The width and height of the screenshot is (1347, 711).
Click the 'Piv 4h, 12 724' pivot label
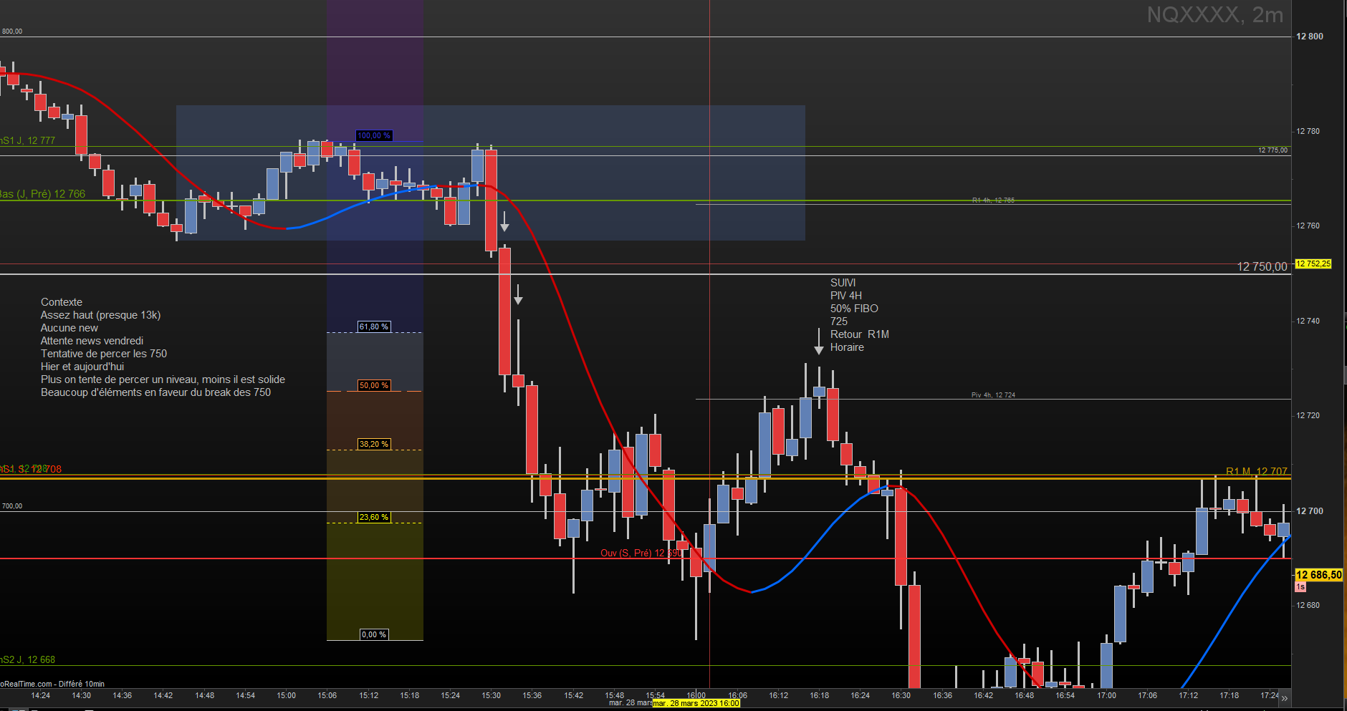[993, 395]
